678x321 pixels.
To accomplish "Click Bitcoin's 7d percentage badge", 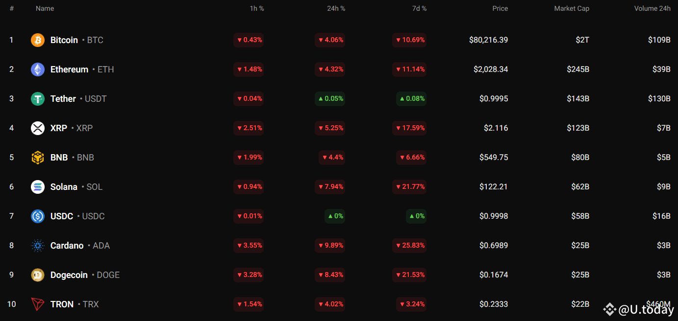I will click(409, 40).
